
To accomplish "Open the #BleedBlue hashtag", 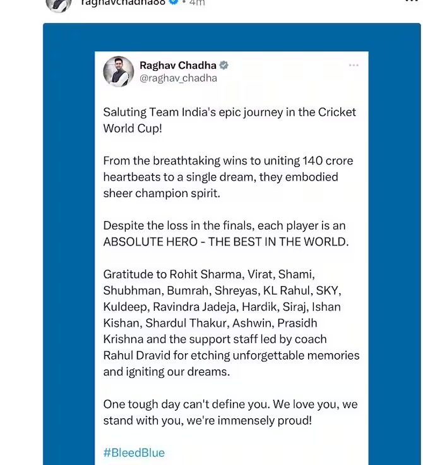I will (134, 452).
